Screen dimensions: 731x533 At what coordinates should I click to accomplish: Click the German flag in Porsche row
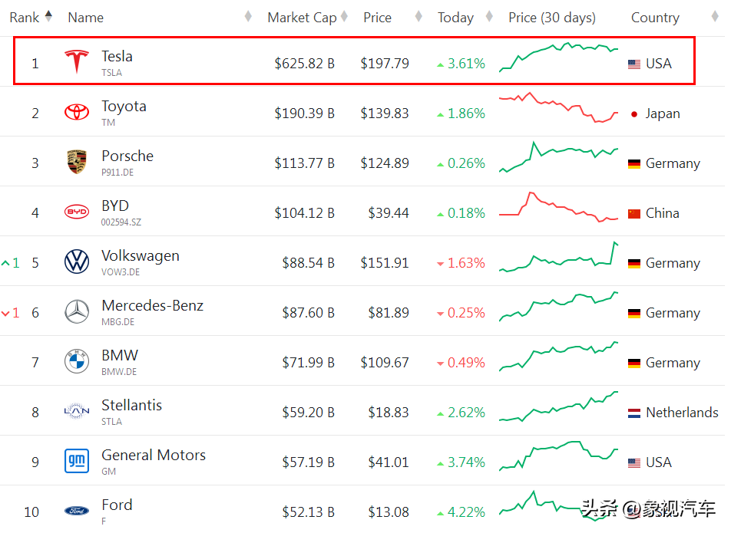[634, 164]
